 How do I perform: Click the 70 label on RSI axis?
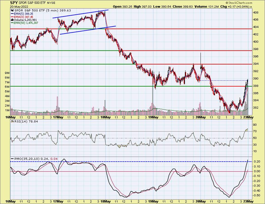point(255,131)
